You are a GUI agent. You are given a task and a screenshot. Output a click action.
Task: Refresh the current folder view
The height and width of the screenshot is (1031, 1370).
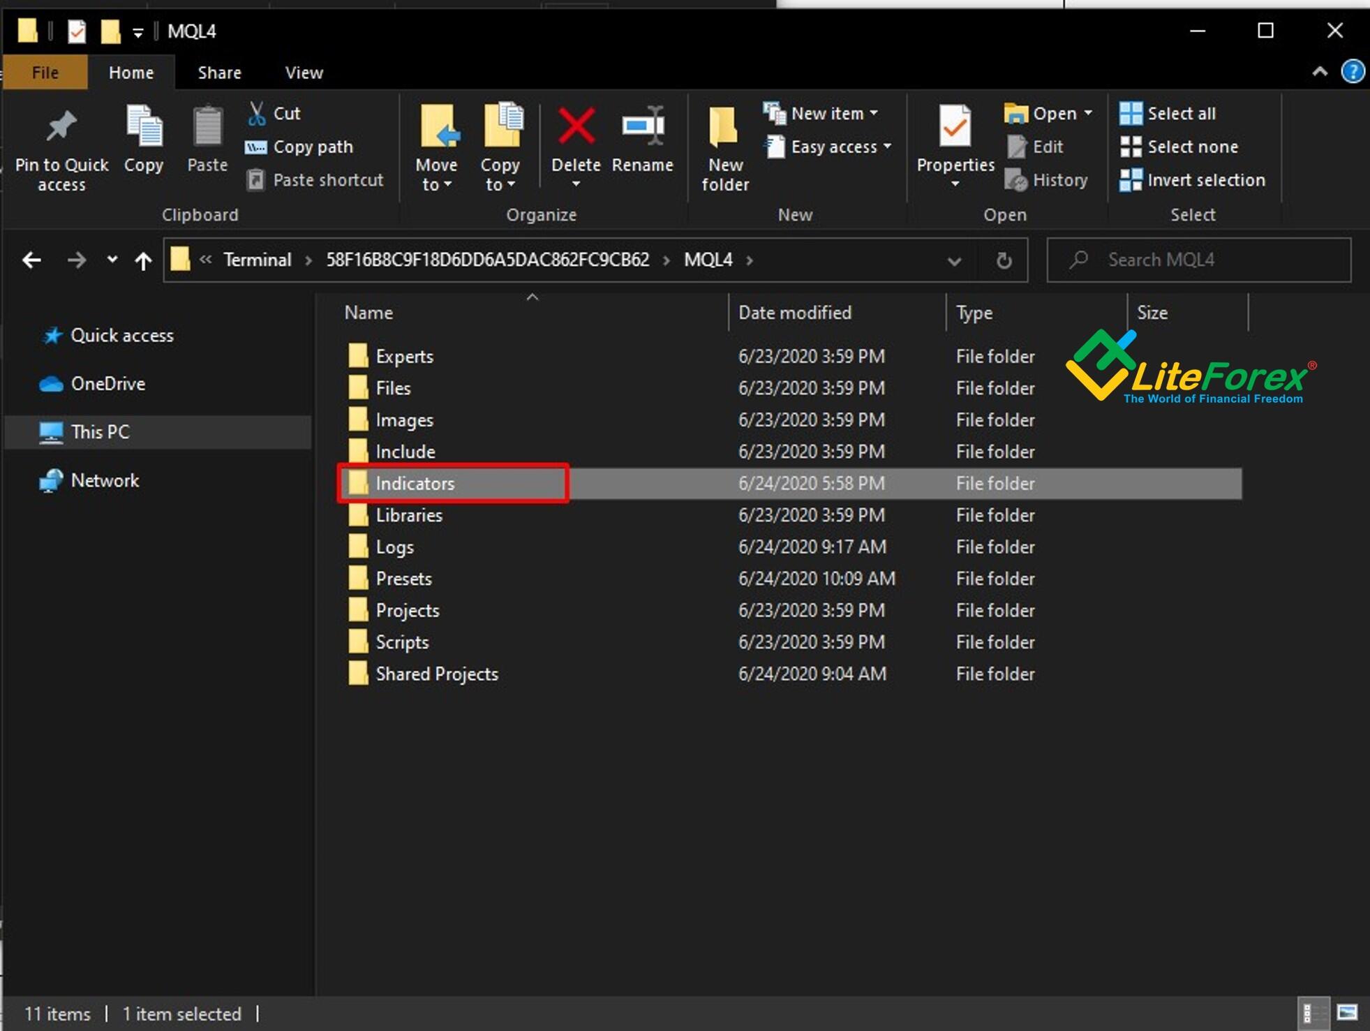tap(1004, 260)
